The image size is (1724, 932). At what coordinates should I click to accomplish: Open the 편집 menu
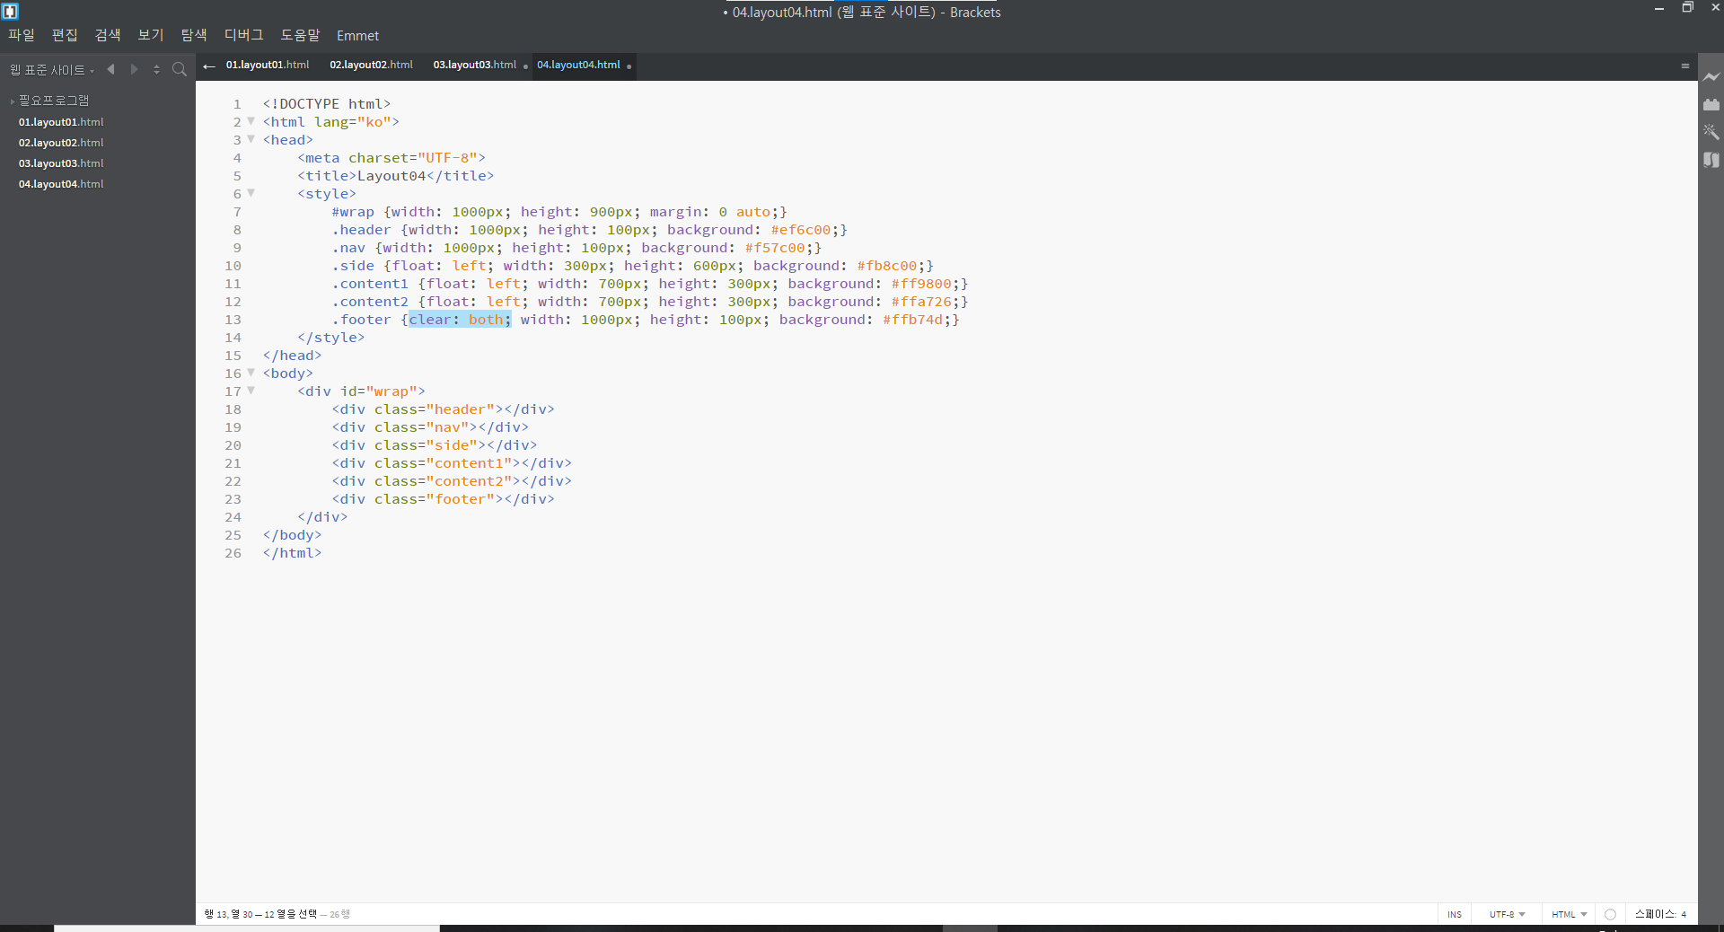point(65,35)
